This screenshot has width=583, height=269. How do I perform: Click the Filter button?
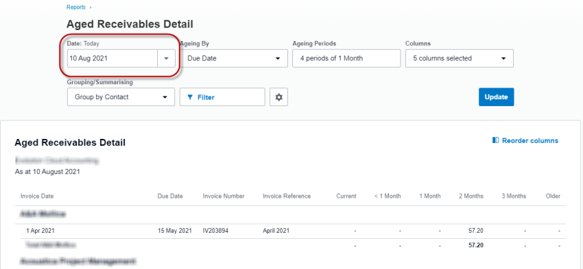(x=222, y=97)
